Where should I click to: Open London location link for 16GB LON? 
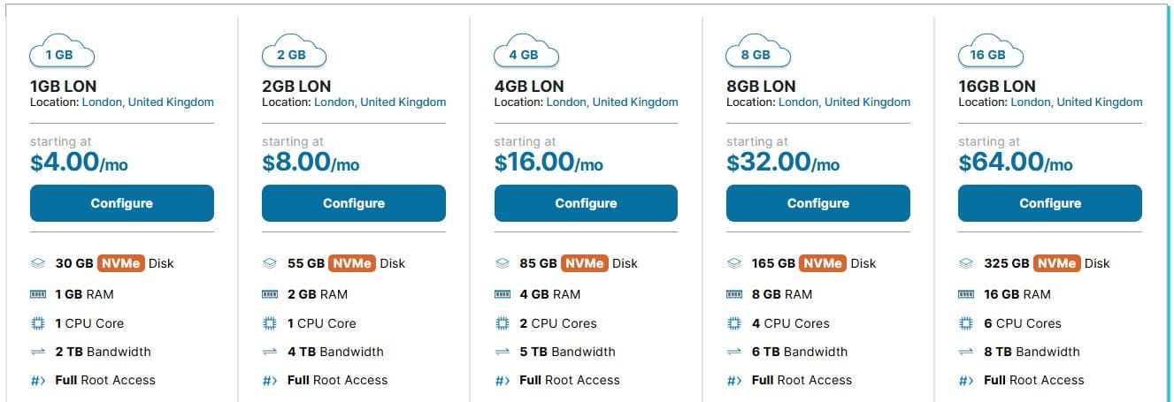click(1077, 102)
